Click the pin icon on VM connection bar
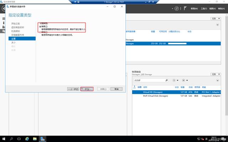Screen dimensions: 228x142 click(75, 2)
